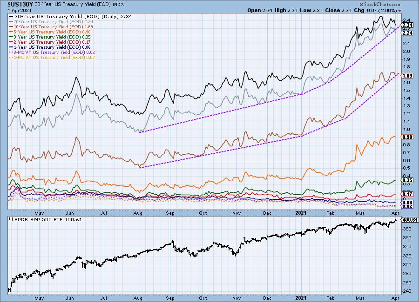The image size is (419, 302).
Task: Click the 1.9 tick on the yield axis
Action: [x=406, y=59]
